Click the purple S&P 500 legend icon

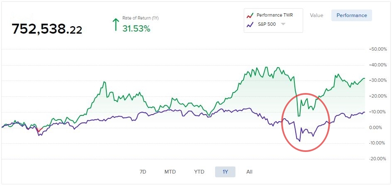[x=250, y=24]
